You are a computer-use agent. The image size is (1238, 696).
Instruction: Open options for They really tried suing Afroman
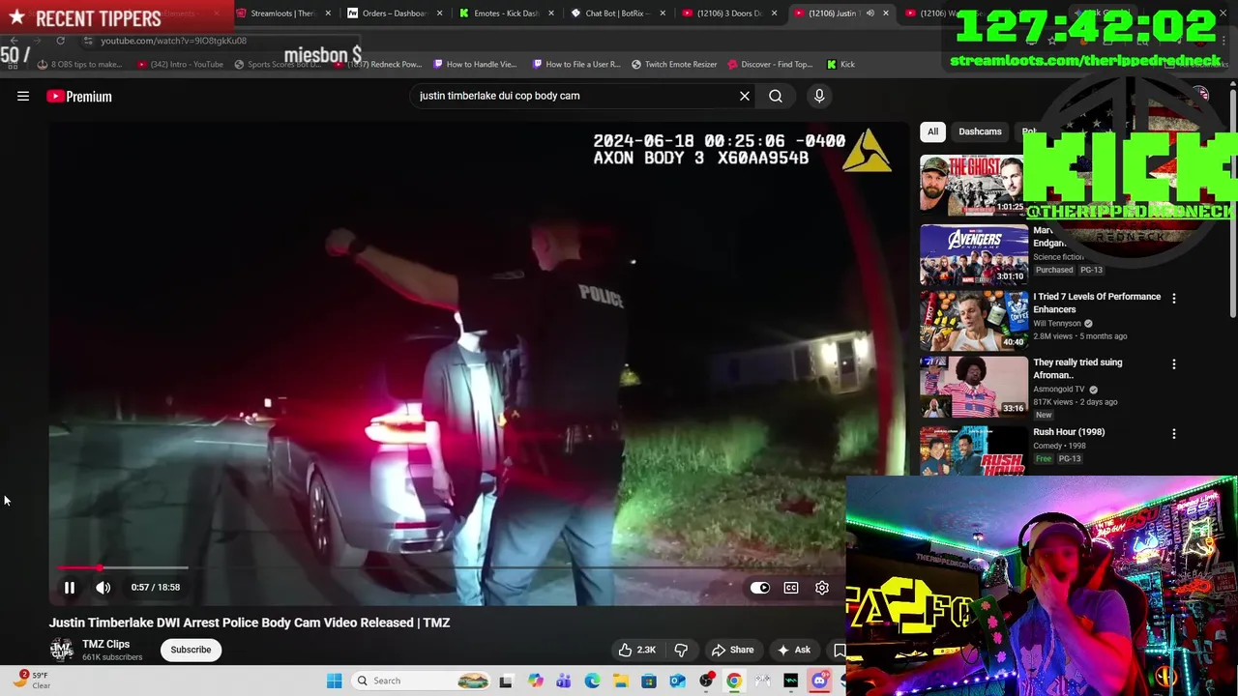(1174, 364)
